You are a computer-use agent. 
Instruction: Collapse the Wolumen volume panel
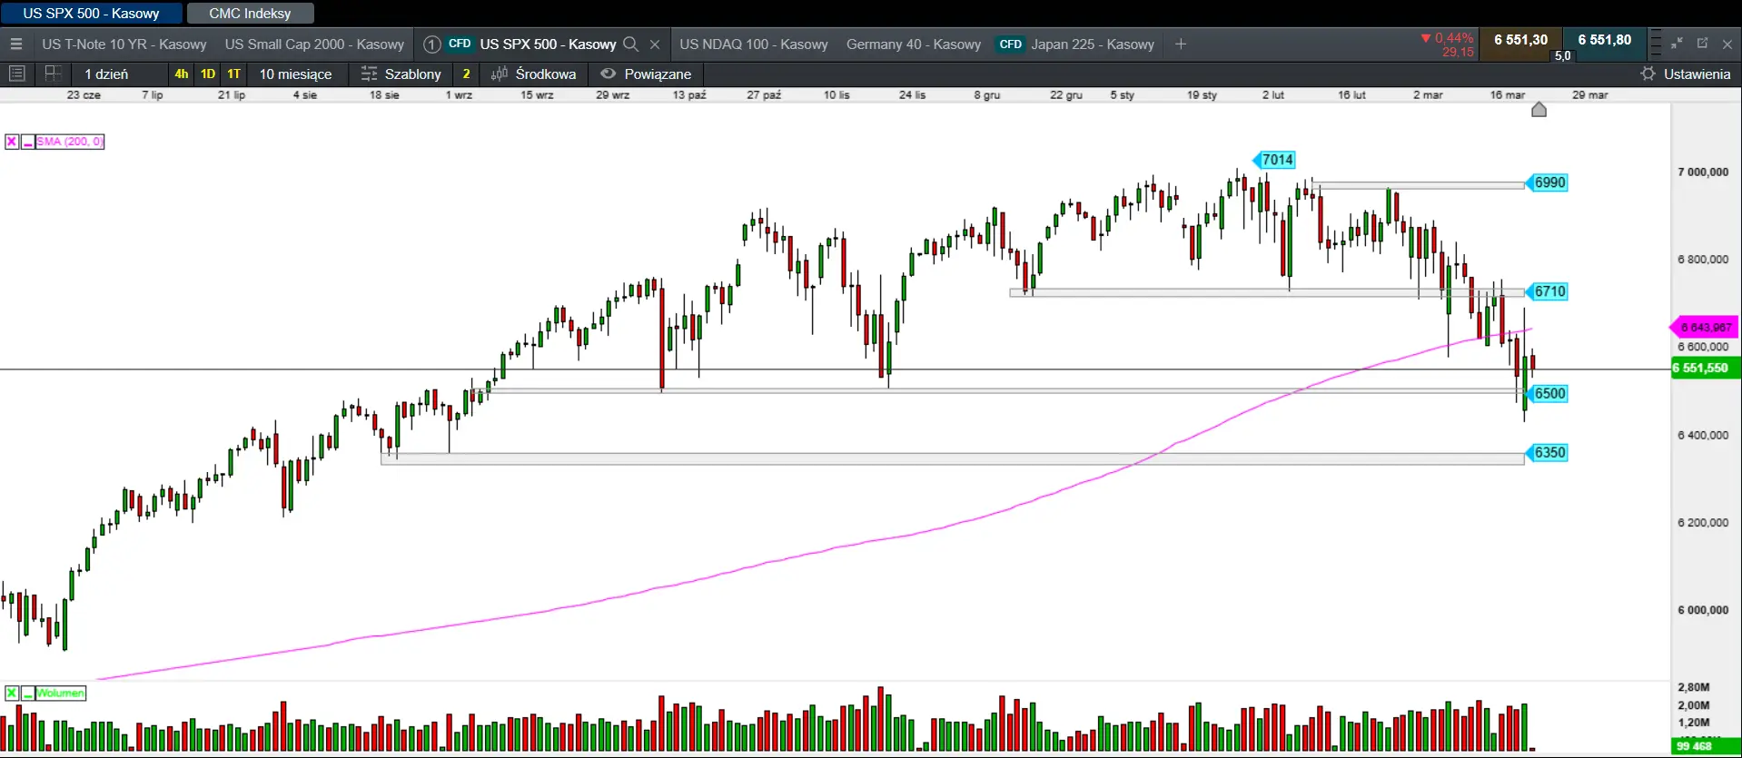point(28,694)
